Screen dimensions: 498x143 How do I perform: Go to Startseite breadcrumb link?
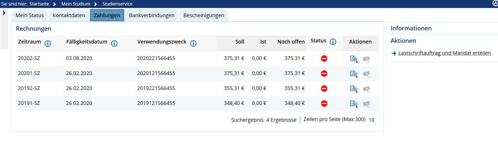[x=50, y=4]
